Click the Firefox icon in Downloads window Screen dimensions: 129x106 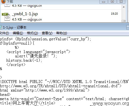point(3,2)
